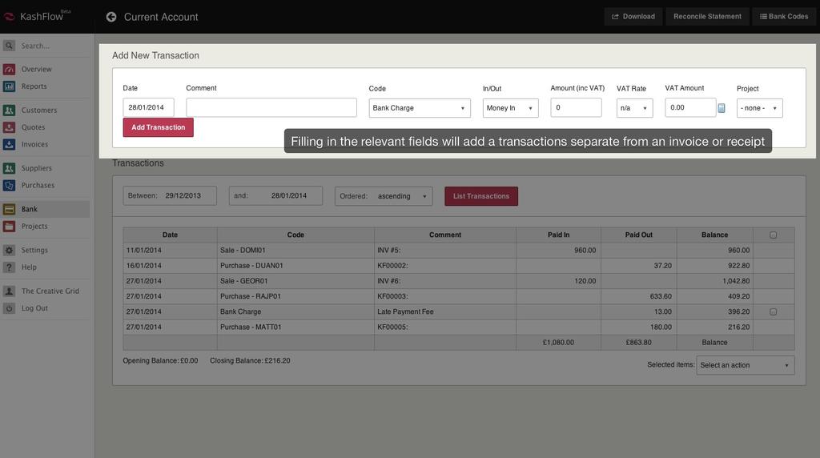Open the Select an action dropdown

[x=745, y=365]
